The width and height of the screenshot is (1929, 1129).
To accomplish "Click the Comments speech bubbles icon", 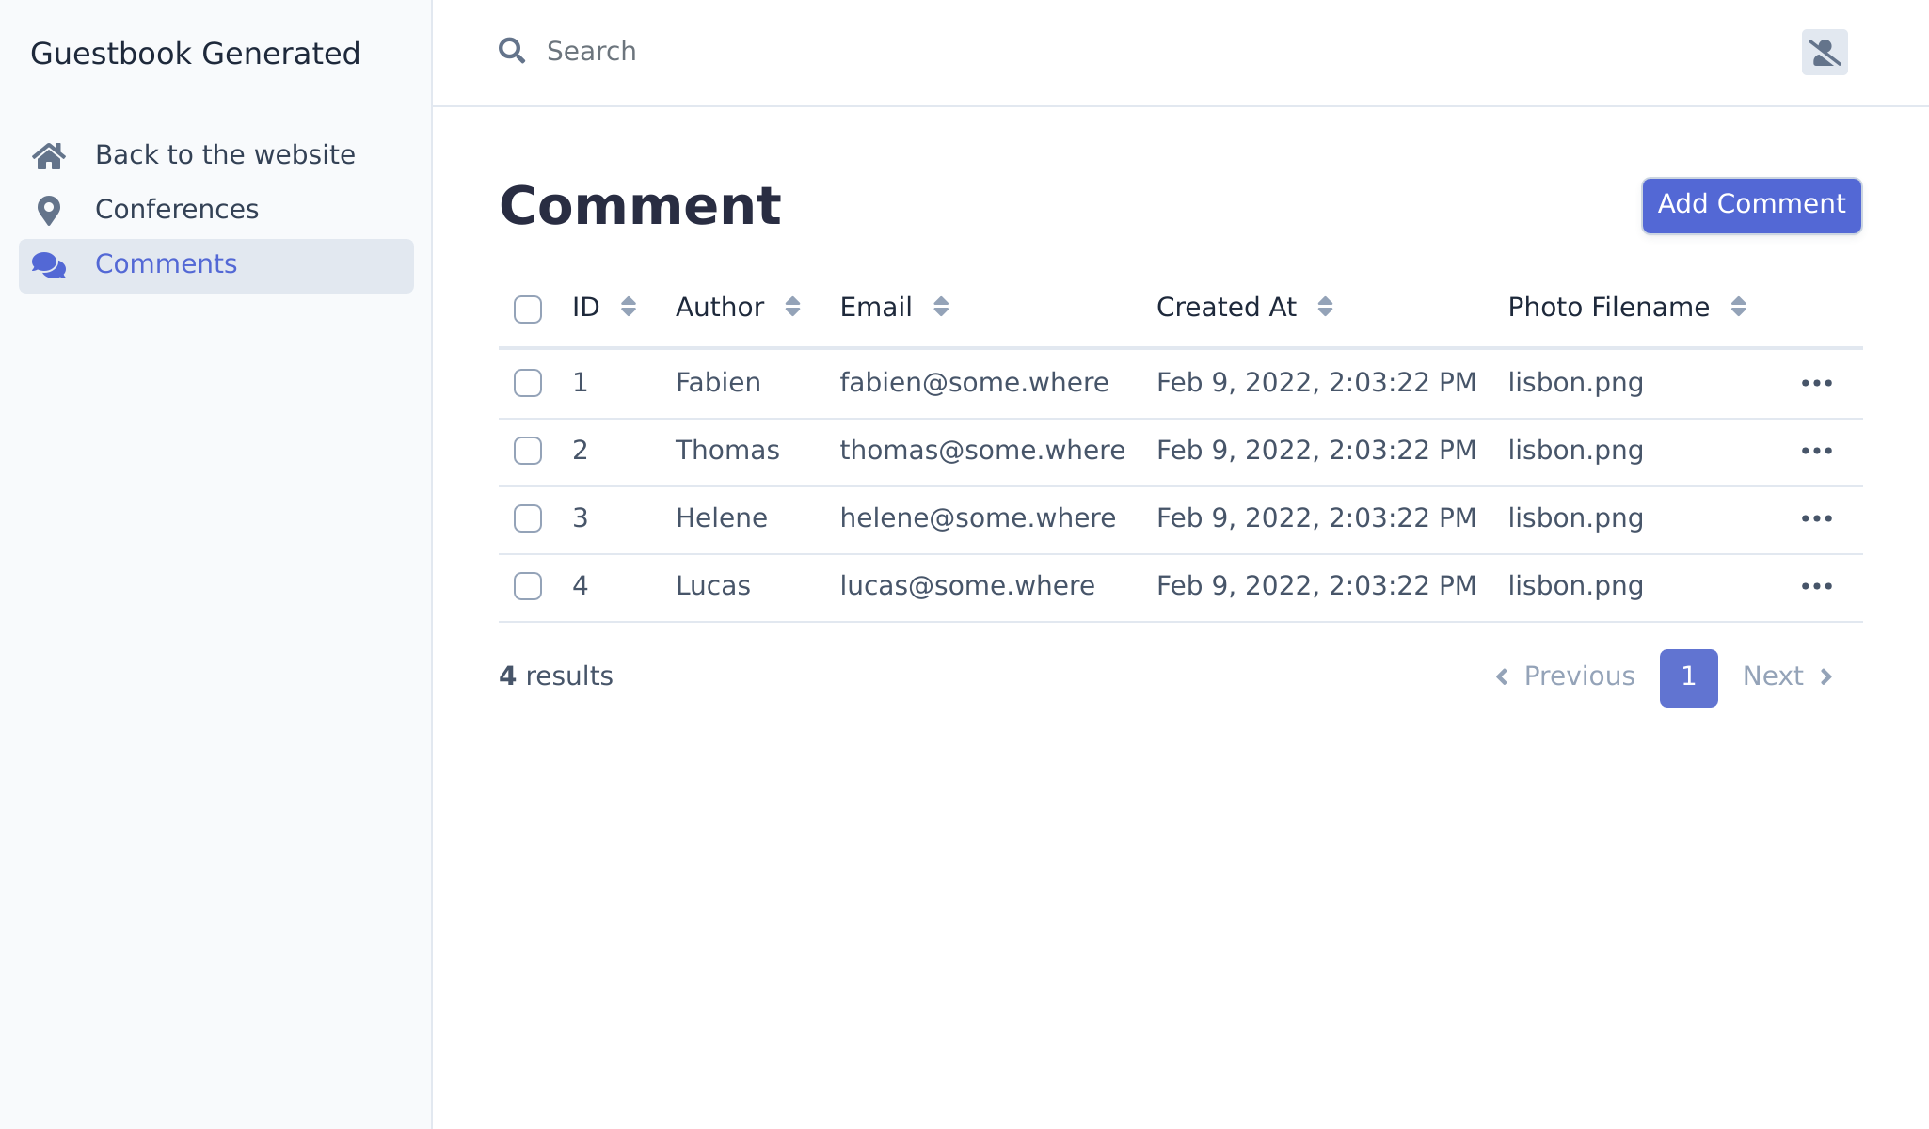I will (49, 265).
